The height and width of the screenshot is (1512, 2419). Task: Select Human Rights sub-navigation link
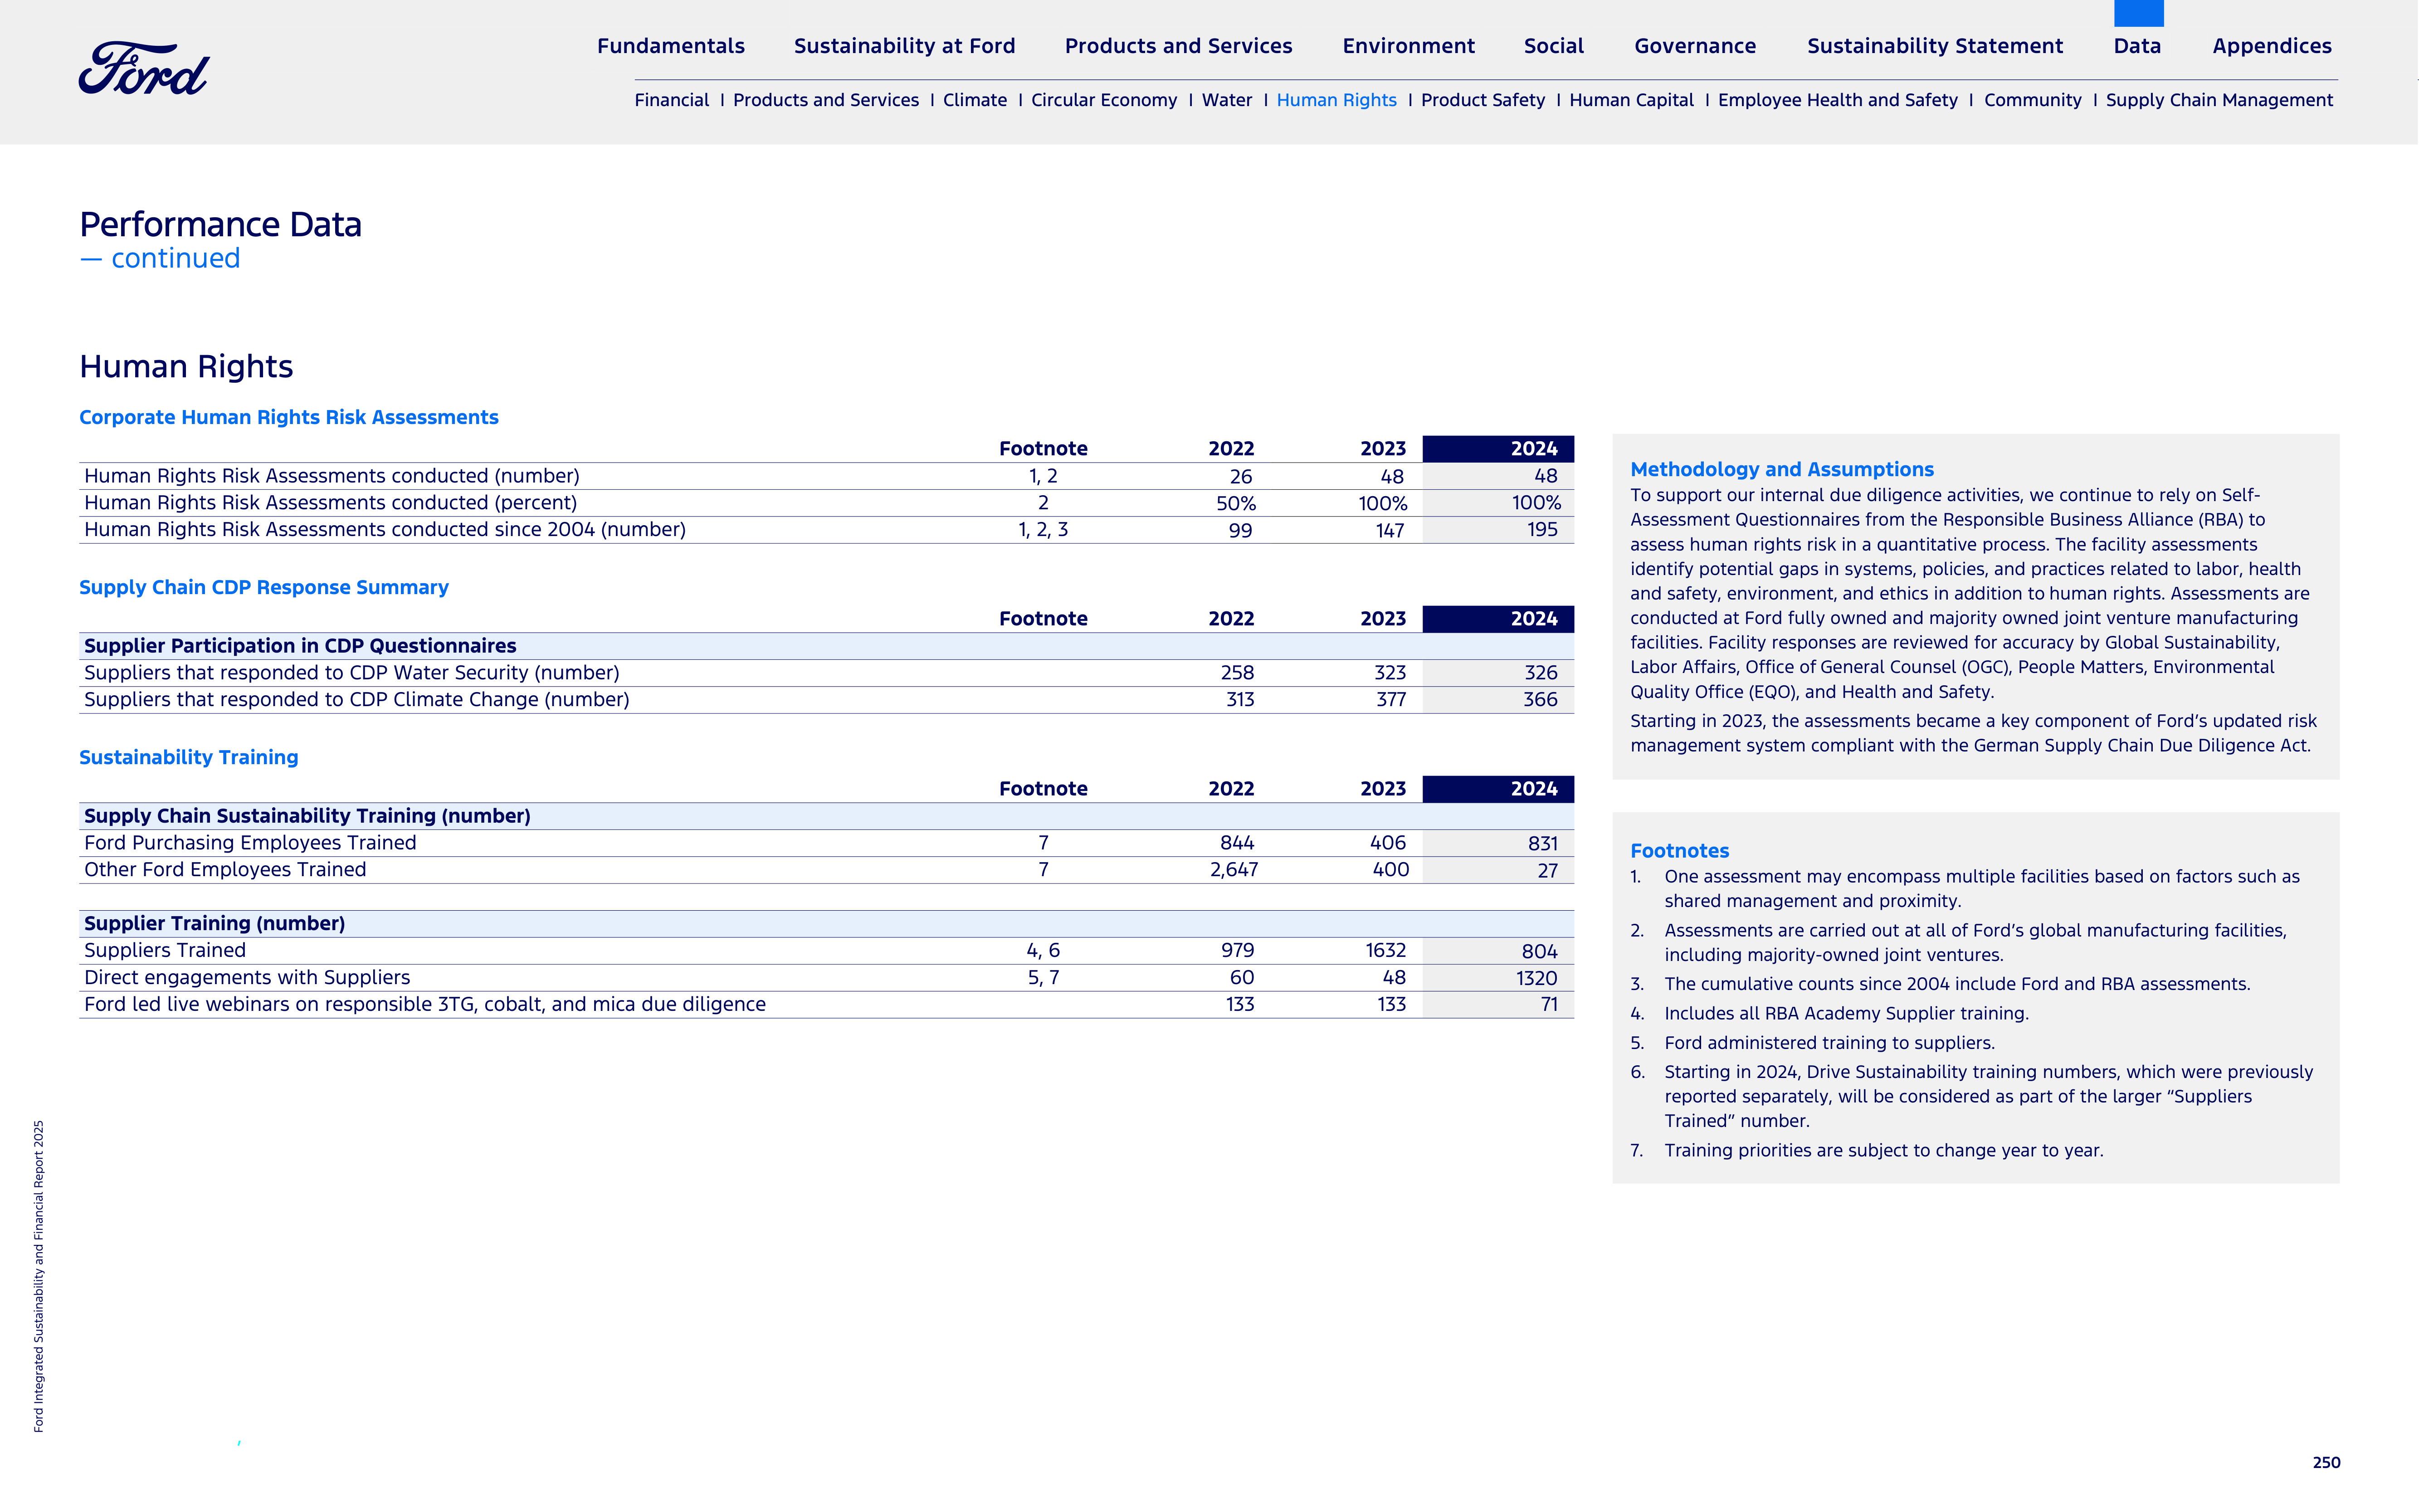[1336, 100]
